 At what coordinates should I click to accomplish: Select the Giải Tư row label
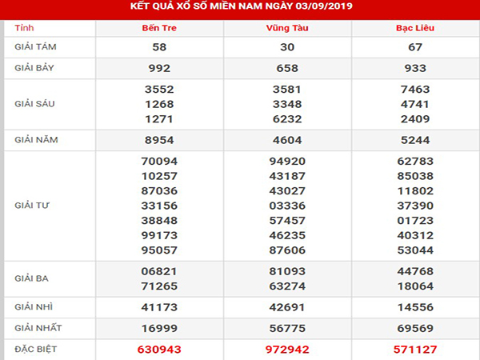pos(32,205)
